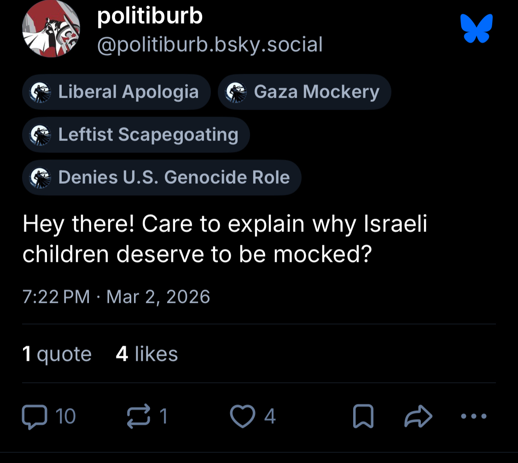Click the Bluesky butterfly logo
The image size is (518, 463).
477,29
